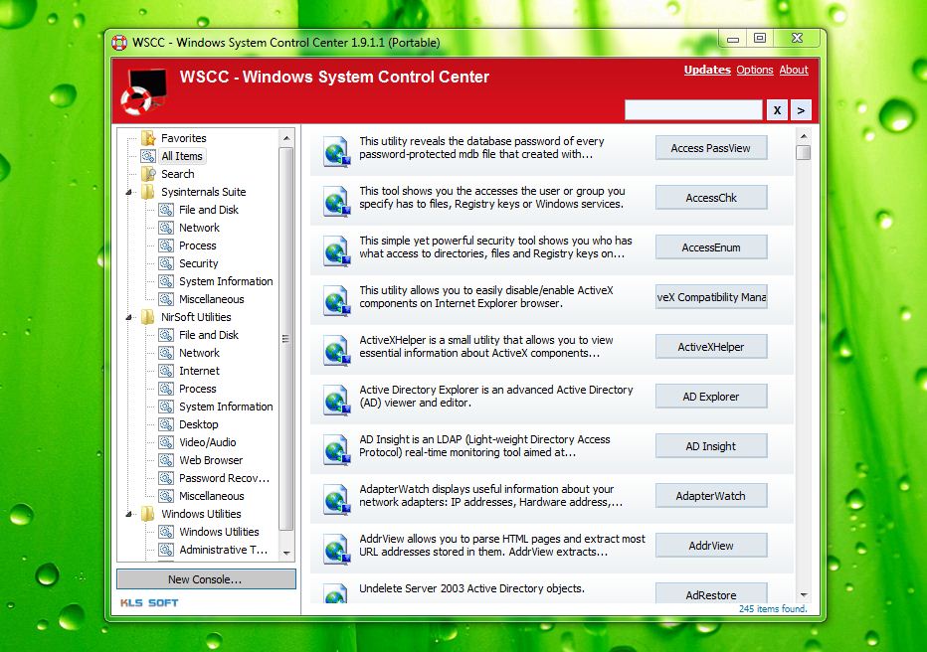Launch AdRestore button
Image resolution: width=927 pixels, height=652 pixels.
(711, 593)
